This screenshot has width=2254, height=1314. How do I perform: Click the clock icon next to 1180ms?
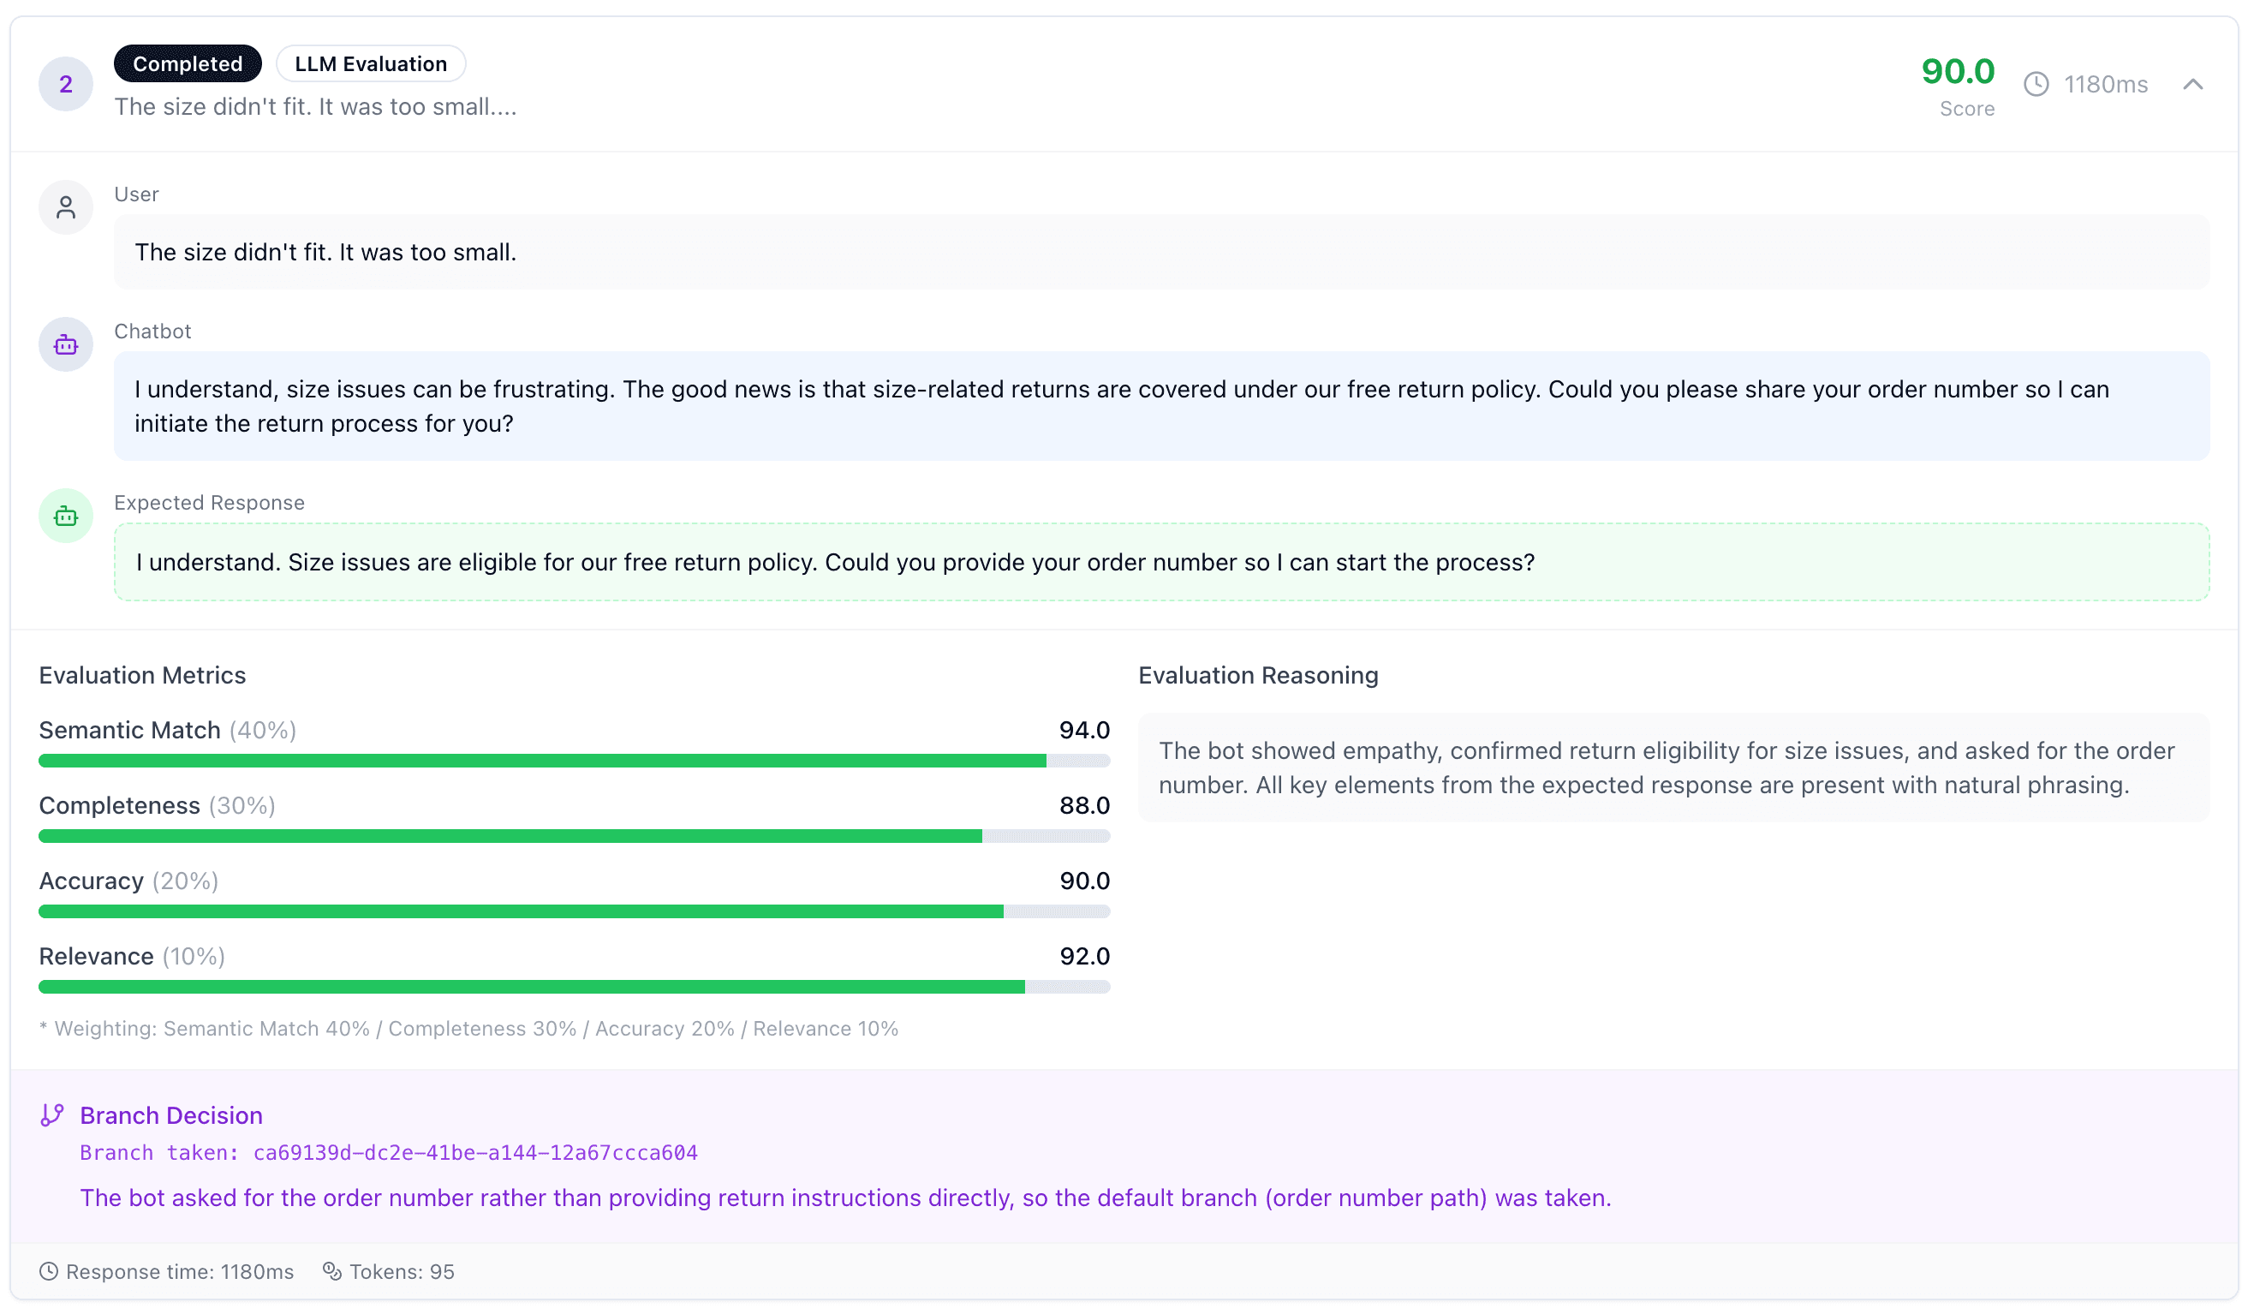[2036, 83]
